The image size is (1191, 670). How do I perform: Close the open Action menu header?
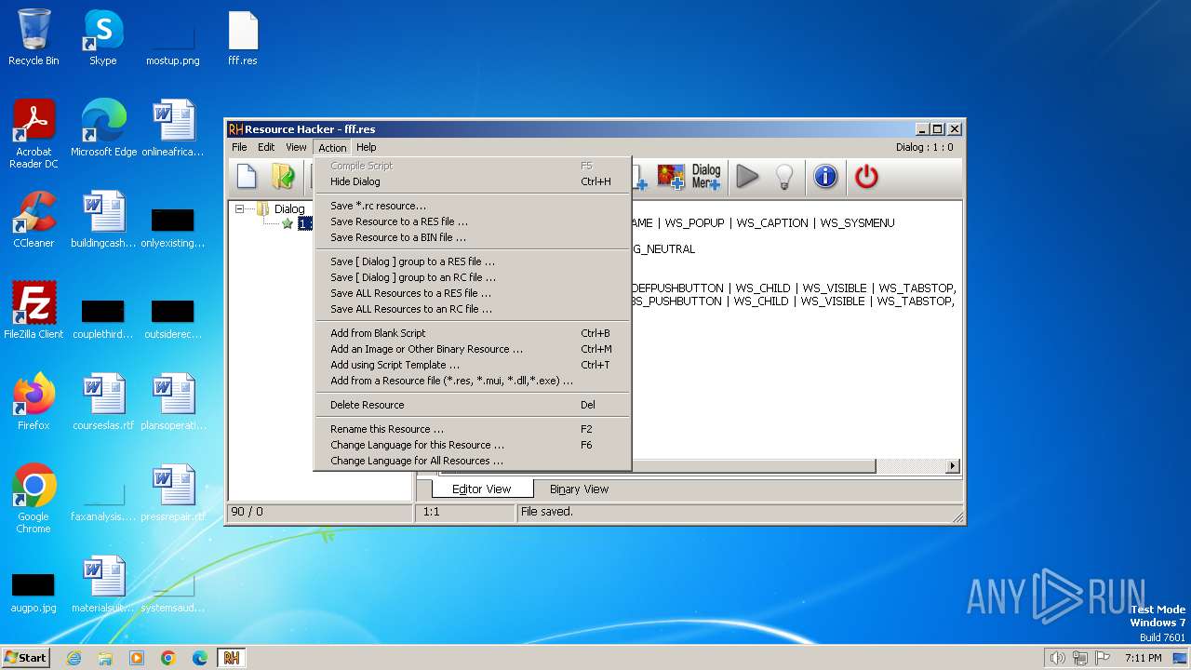coord(332,147)
